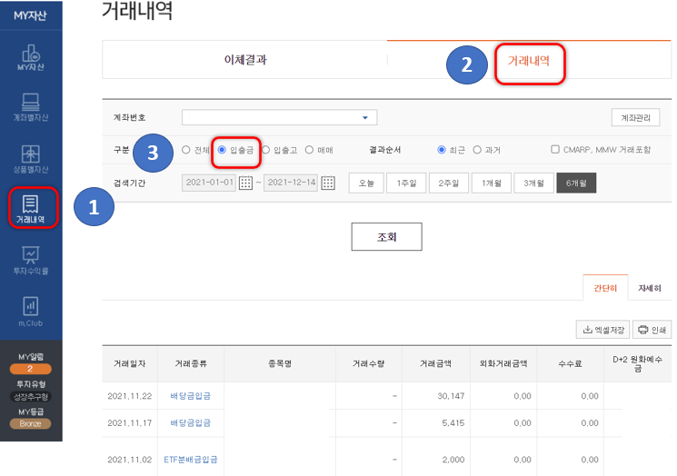This screenshot has width=677, height=476.
Task: Open MY알림 badge showing 2
Action: point(30,369)
